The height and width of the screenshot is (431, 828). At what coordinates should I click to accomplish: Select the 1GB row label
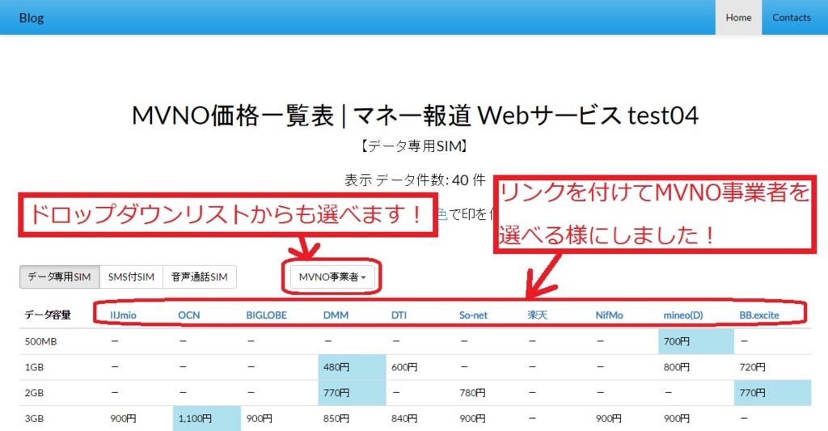(x=34, y=367)
